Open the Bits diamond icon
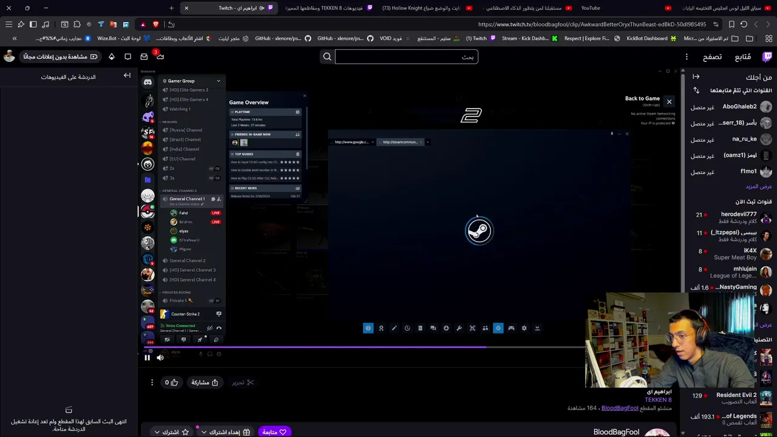This screenshot has width=777, height=437. 112,56
